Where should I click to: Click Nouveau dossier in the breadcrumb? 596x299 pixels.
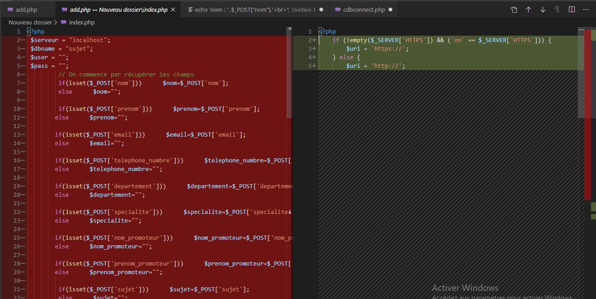pyautogui.click(x=30, y=22)
